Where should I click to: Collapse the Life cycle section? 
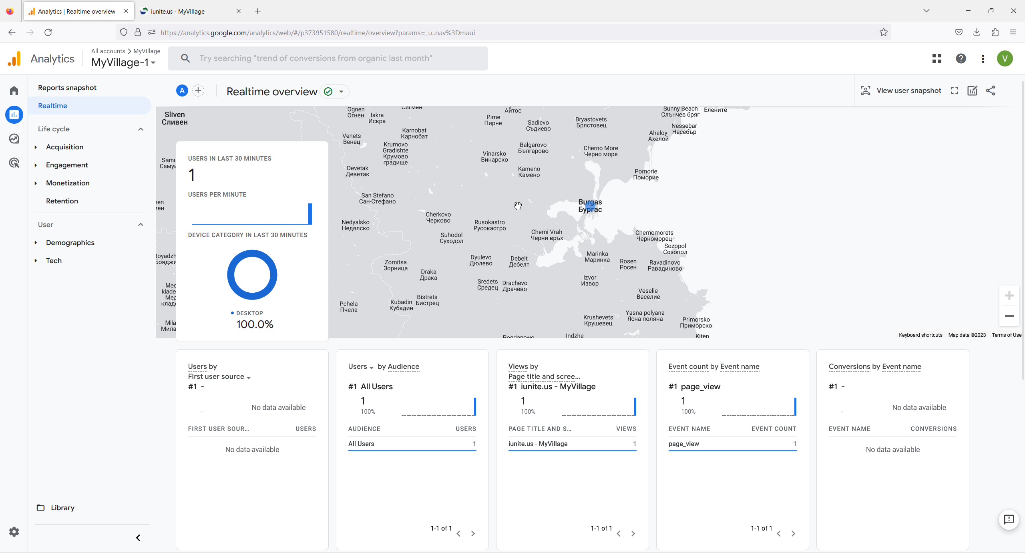tap(141, 129)
